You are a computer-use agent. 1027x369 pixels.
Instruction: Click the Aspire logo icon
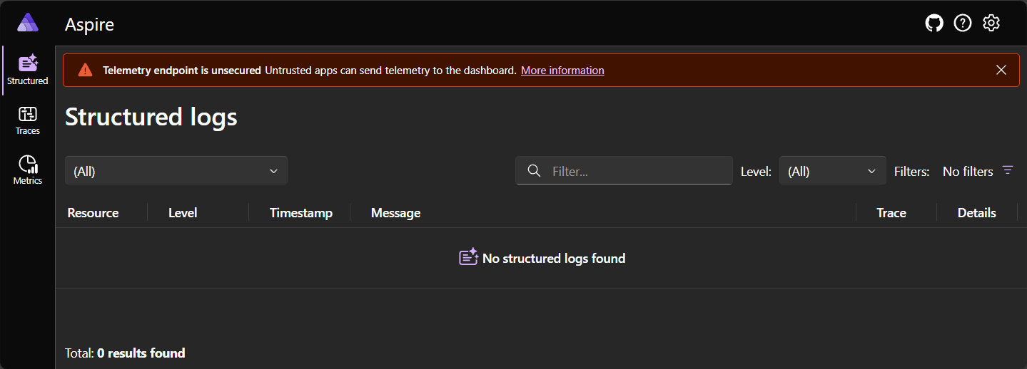[x=28, y=23]
